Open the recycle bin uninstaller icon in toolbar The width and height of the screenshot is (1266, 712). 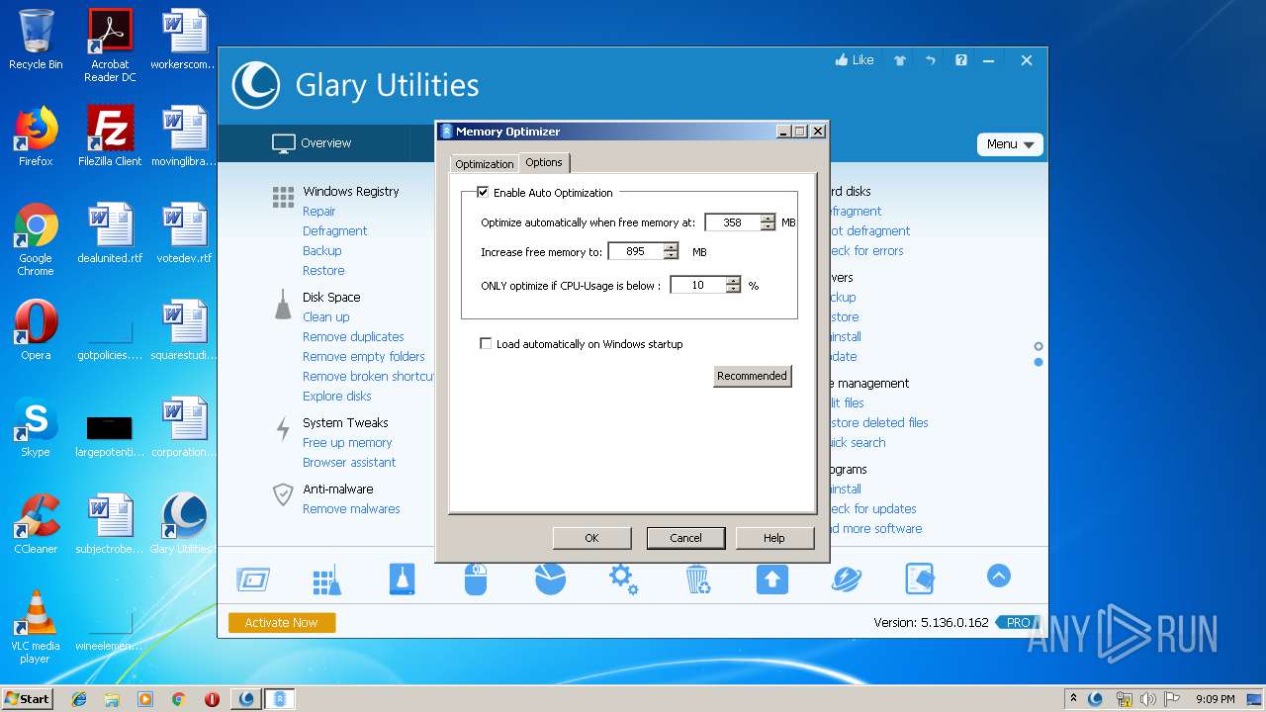click(698, 578)
